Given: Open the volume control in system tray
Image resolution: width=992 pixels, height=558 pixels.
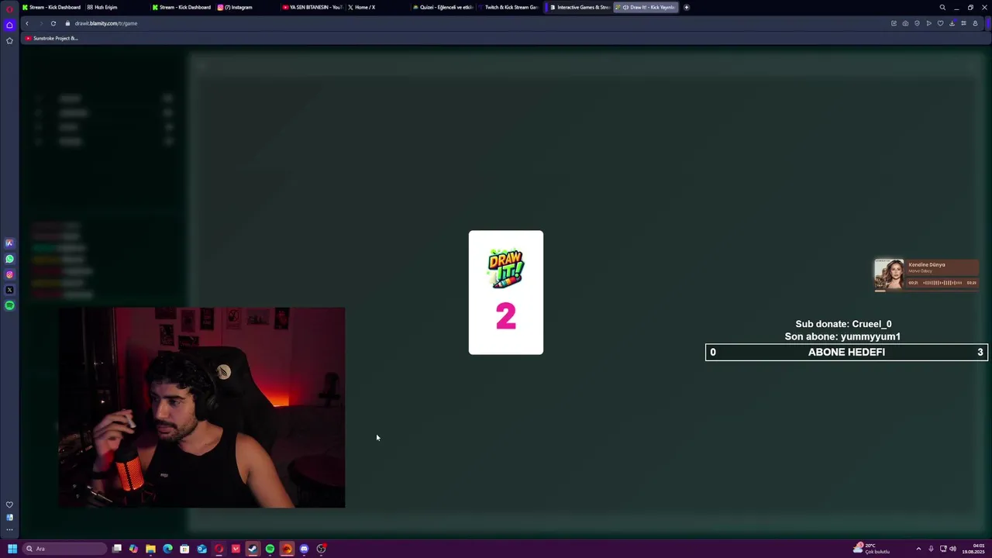Looking at the screenshot, I should [952, 549].
